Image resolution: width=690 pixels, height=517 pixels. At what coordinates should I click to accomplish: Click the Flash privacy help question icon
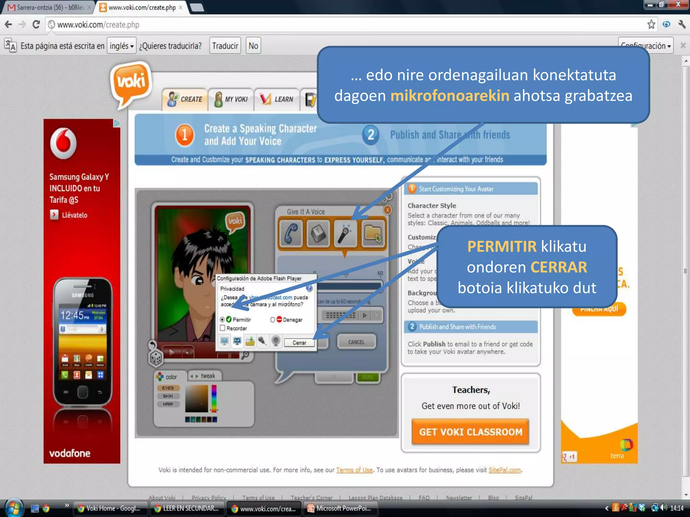point(309,288)
